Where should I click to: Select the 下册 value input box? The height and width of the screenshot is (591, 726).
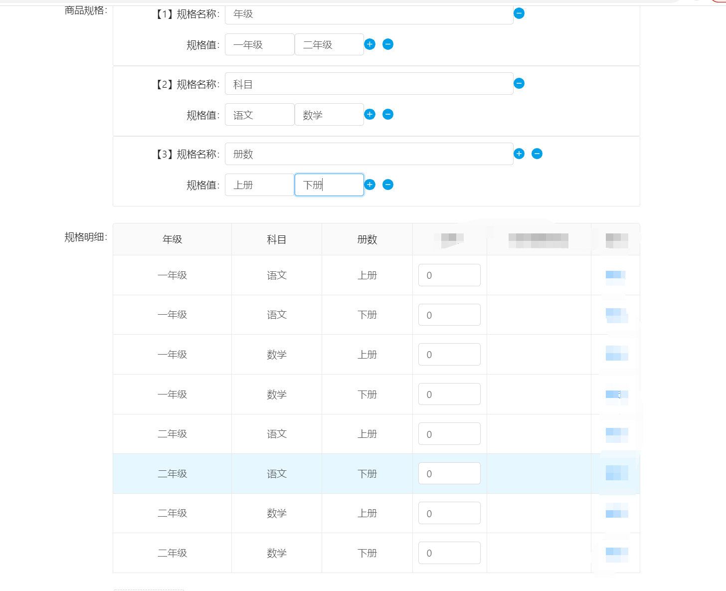click(329, 185)
